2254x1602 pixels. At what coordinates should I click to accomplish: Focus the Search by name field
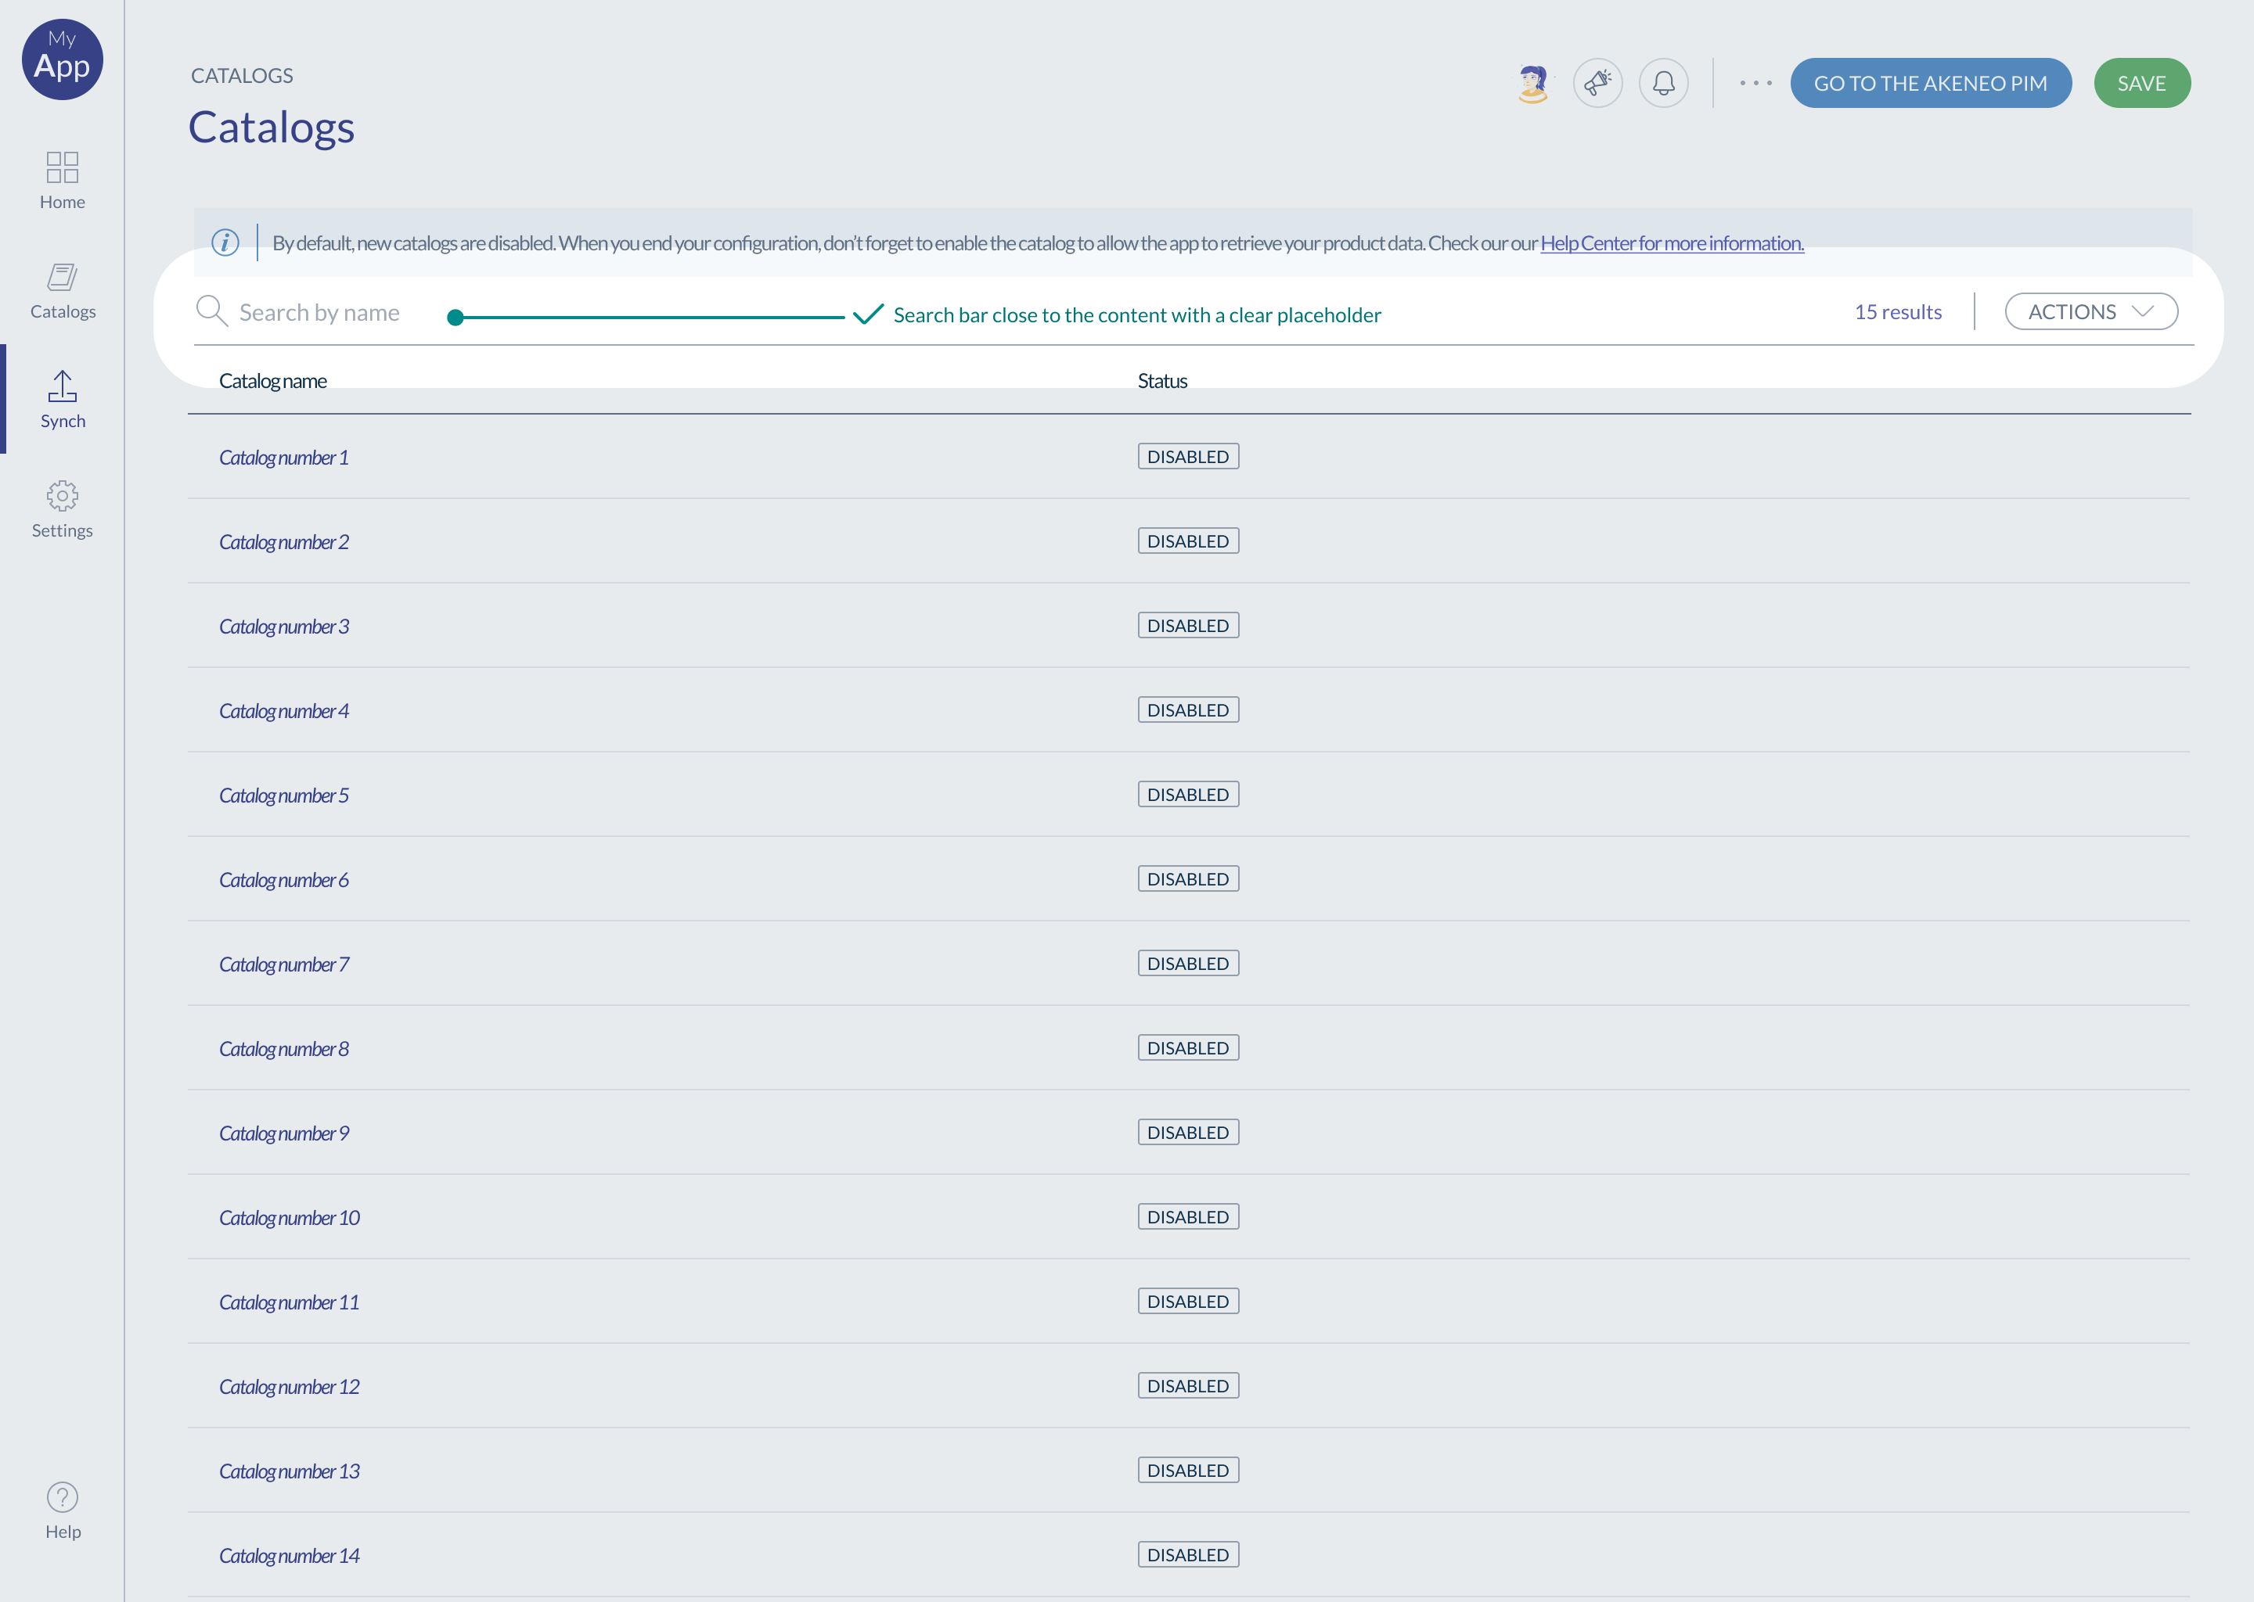[320, 313]
